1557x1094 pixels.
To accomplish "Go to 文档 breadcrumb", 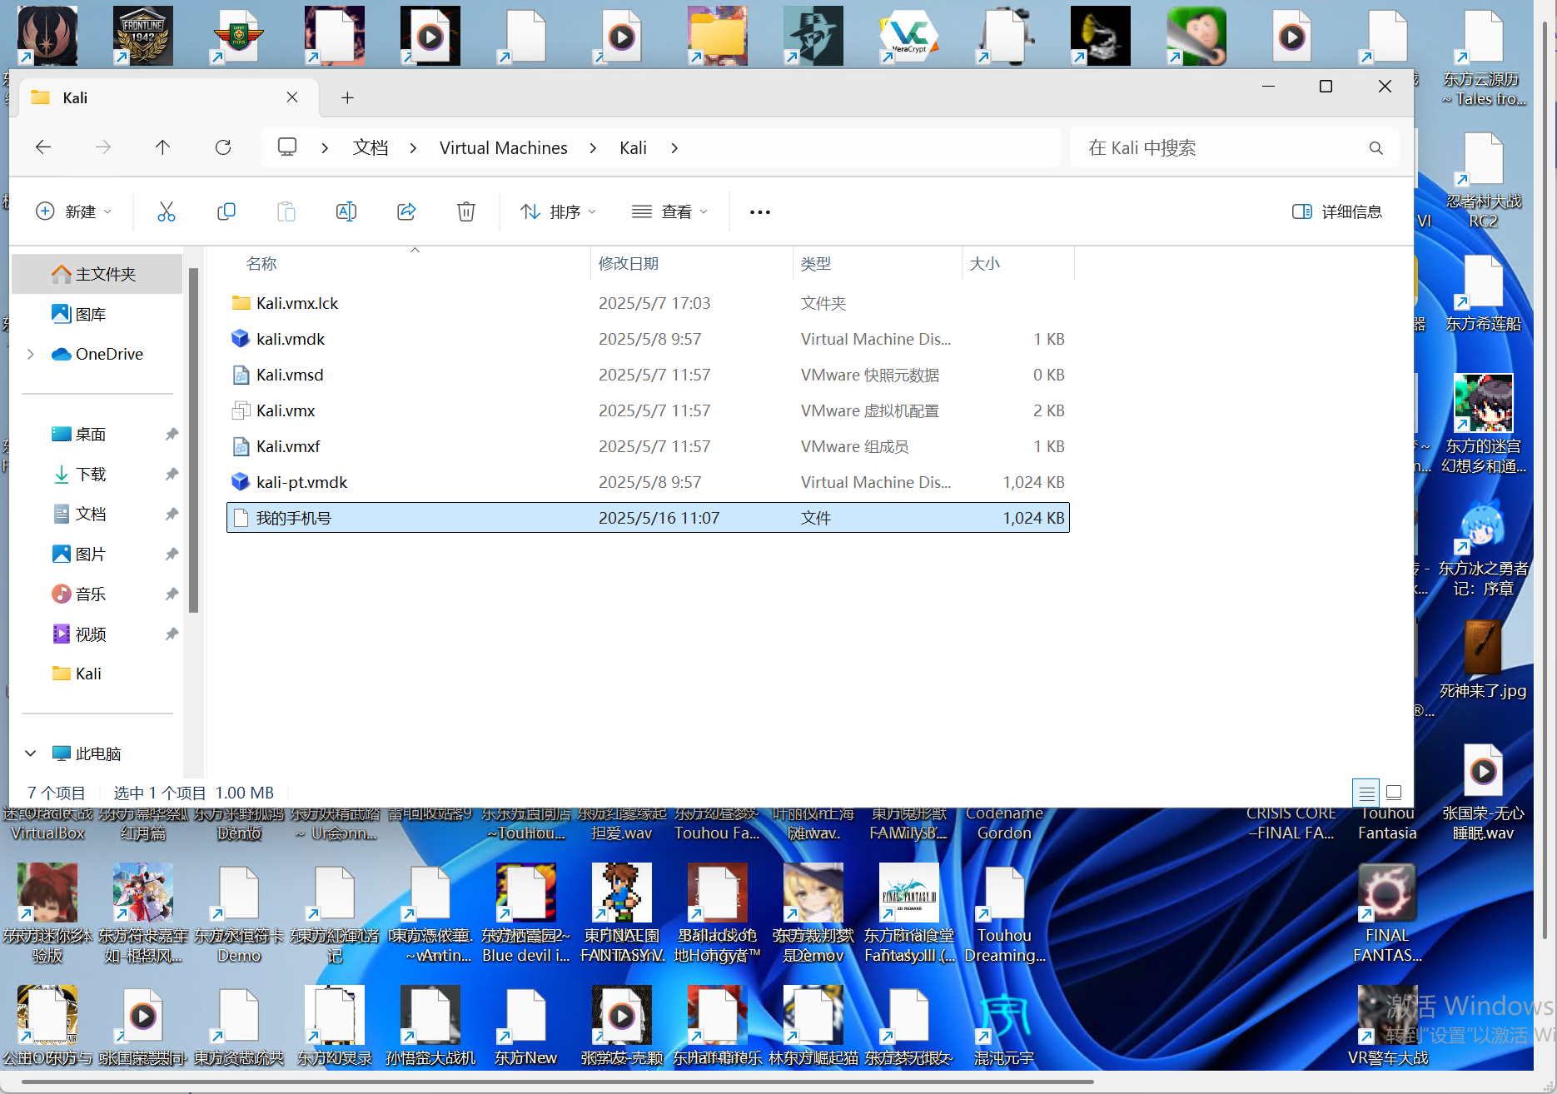I will click(371, 147).
